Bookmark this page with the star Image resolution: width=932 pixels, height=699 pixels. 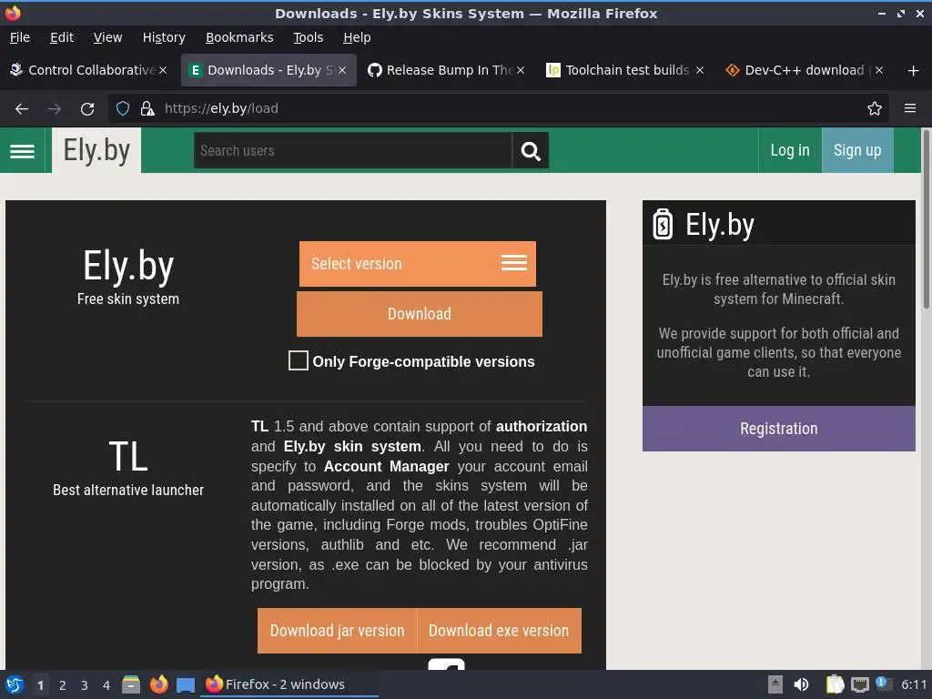pyautogui.click(x=875, y=109)
